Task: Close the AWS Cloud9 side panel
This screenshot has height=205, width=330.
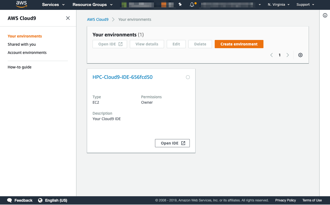Action: pyautogui.click(x=68, y=18)
